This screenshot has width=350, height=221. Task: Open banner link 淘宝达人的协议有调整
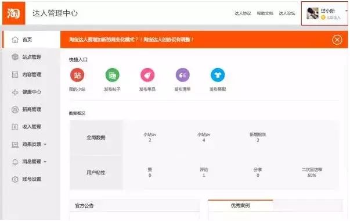coord(168,40)
